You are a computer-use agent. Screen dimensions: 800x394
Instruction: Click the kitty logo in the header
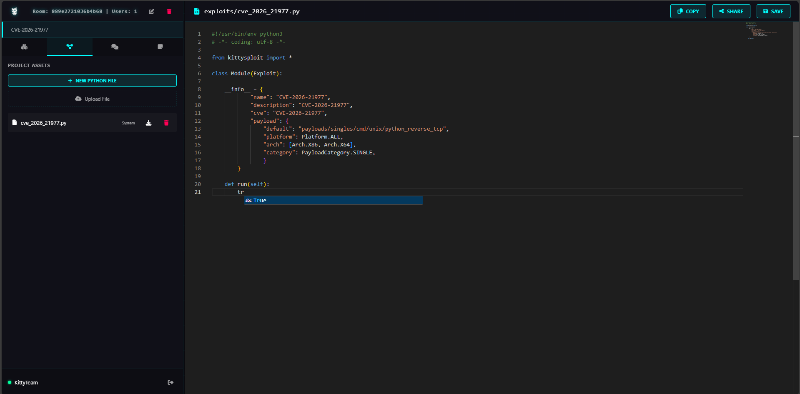15,11
